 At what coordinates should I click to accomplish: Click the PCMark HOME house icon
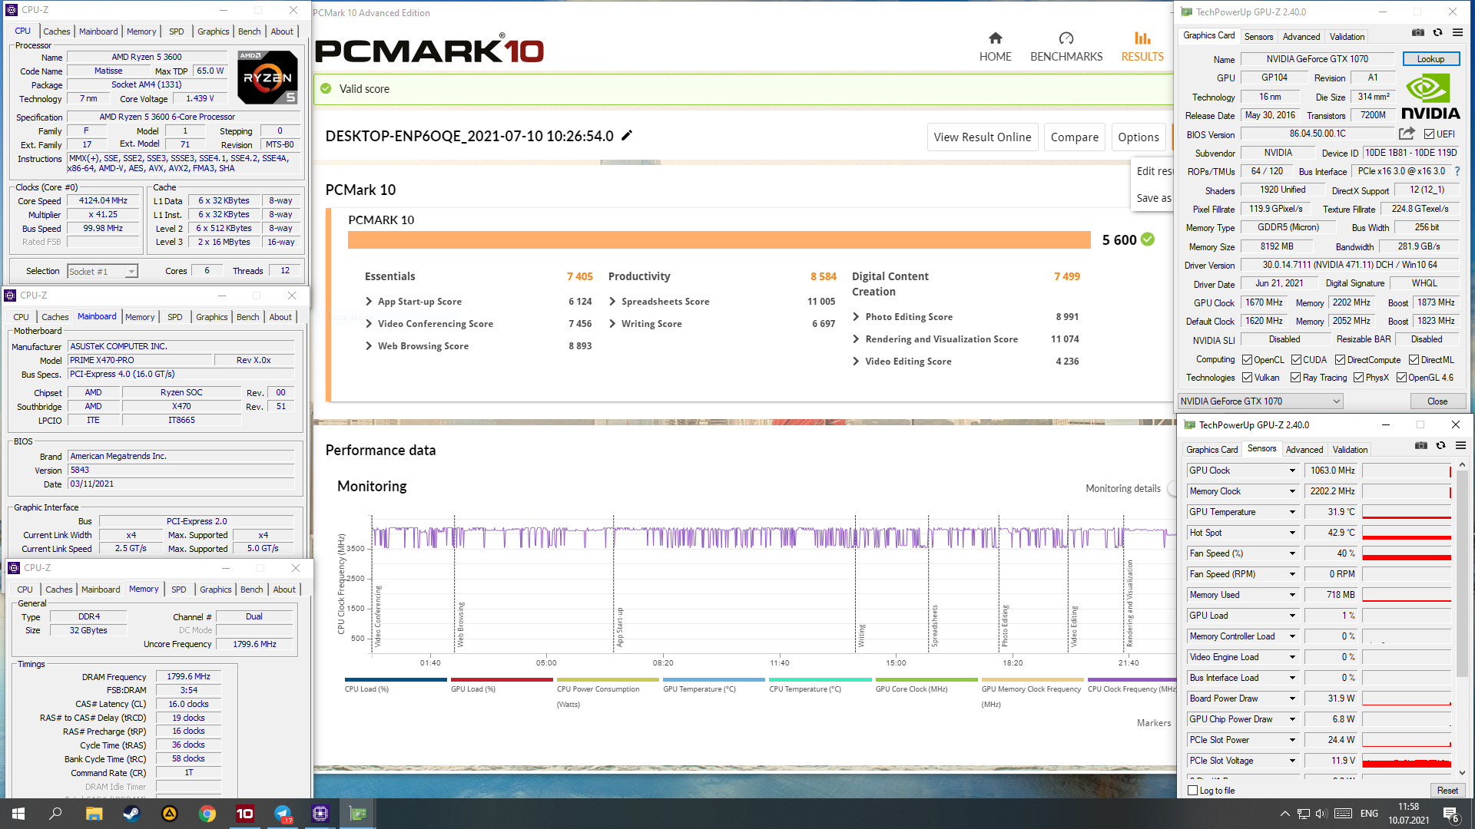tap(995, 38)
